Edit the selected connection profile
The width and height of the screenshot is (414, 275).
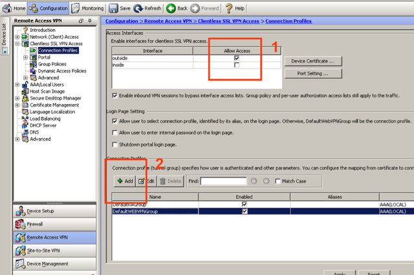(147, 181)
